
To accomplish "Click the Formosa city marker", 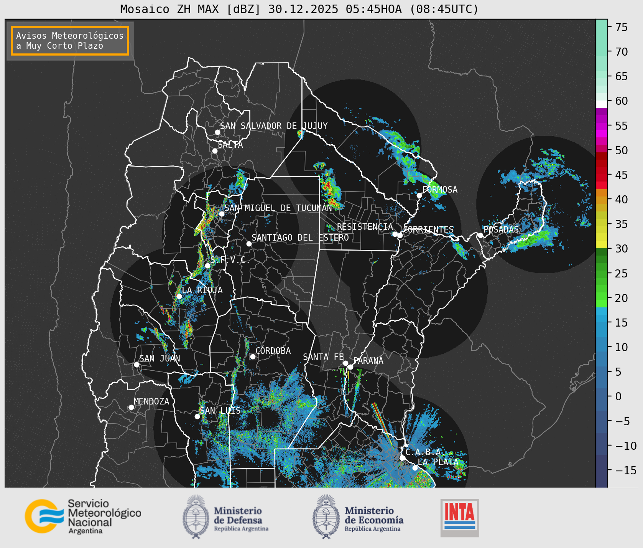I will (x=419, y=195).
